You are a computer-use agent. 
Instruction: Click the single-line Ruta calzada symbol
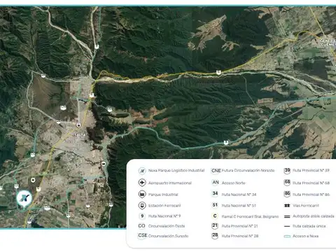[x=287, y=226]
